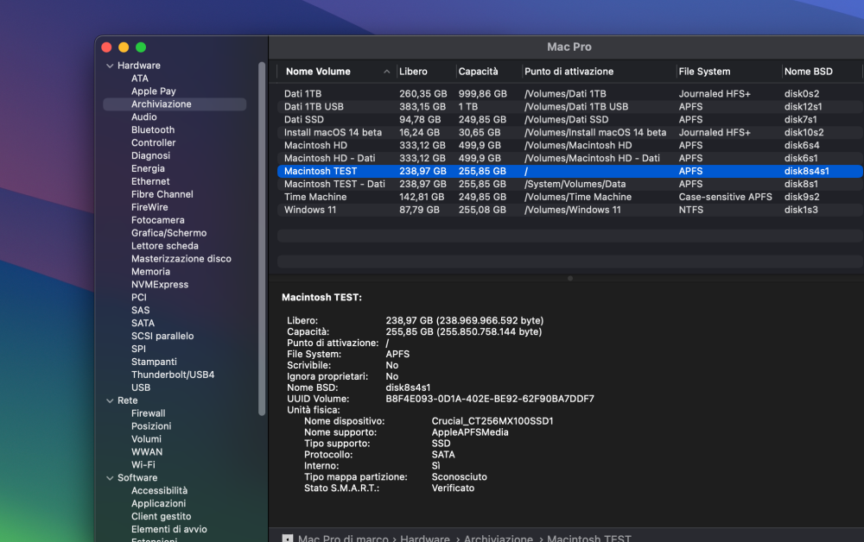Select Posizioni under Rete

151,426
